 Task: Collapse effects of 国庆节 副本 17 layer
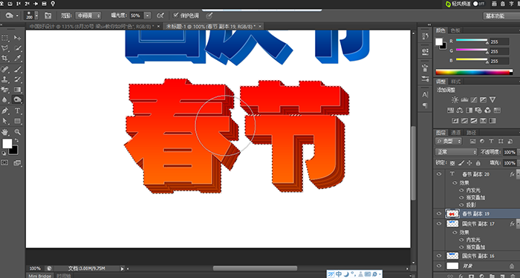[x=517, y=224]
